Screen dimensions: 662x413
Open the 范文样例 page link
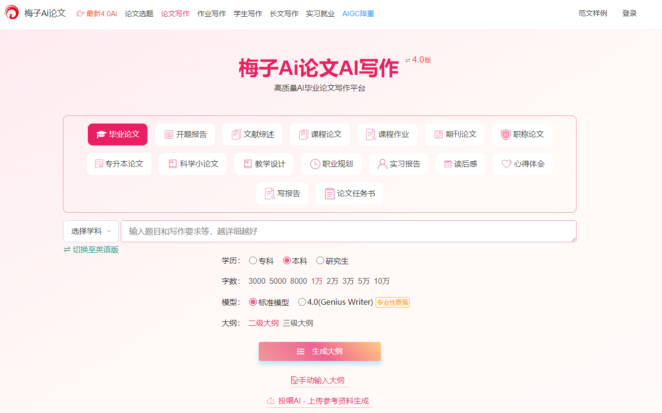(593, 13)
